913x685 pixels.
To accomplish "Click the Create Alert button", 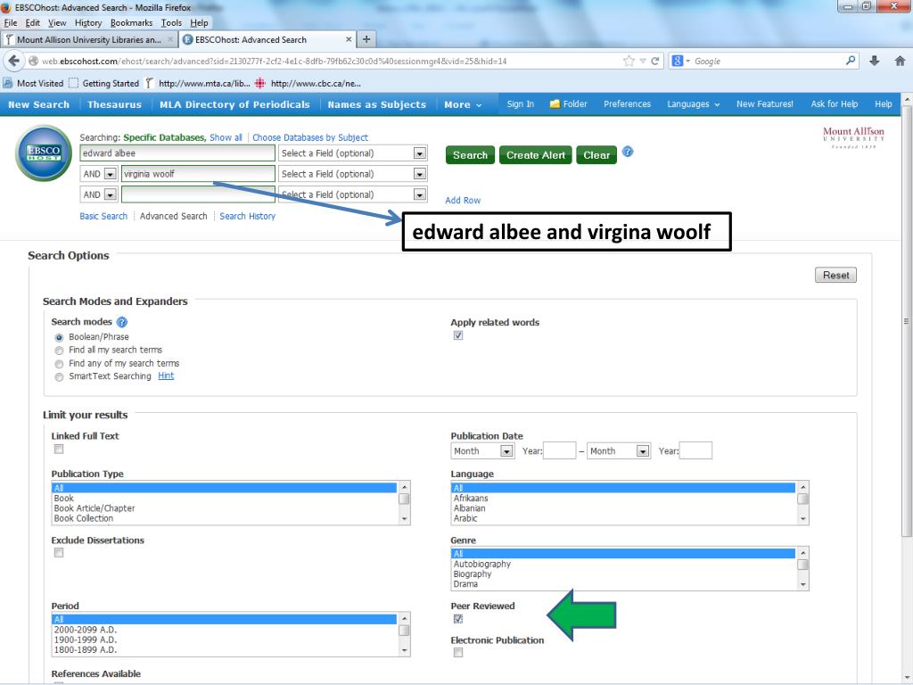I will pyautogui.click(x=536, y=155).
